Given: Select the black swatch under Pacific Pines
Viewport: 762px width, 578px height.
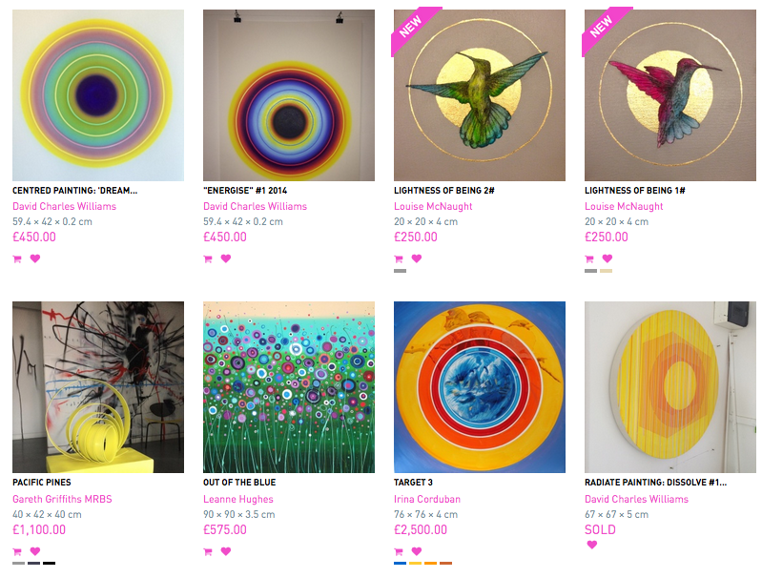Looking at the screenshot, I should pyautogui.click(x=49, y=564).
